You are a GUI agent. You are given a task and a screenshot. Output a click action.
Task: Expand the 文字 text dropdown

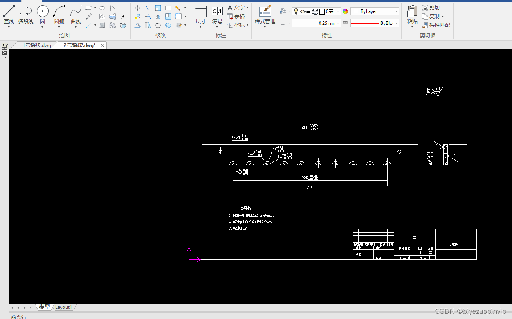tap(248, 8)
